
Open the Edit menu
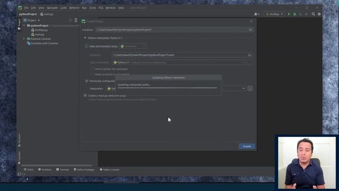(x=33, y=7)
